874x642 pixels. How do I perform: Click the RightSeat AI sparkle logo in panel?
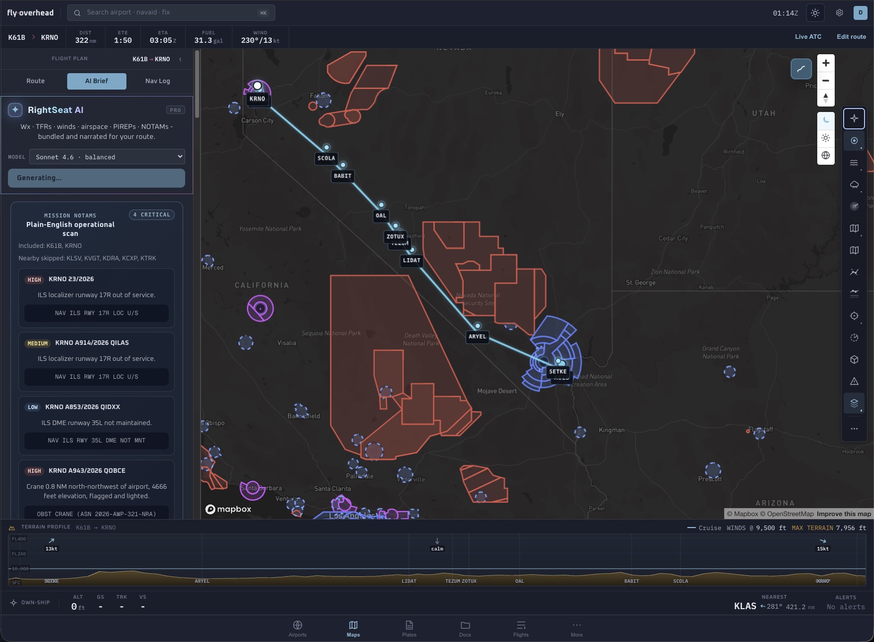pyautogui.click(x=15, y=110)
